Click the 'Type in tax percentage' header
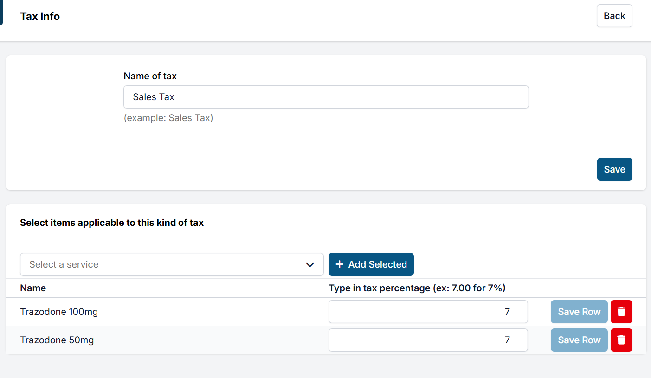Image resolution: width=651 pixels, height=378 pixels. [x=417, y=288]
